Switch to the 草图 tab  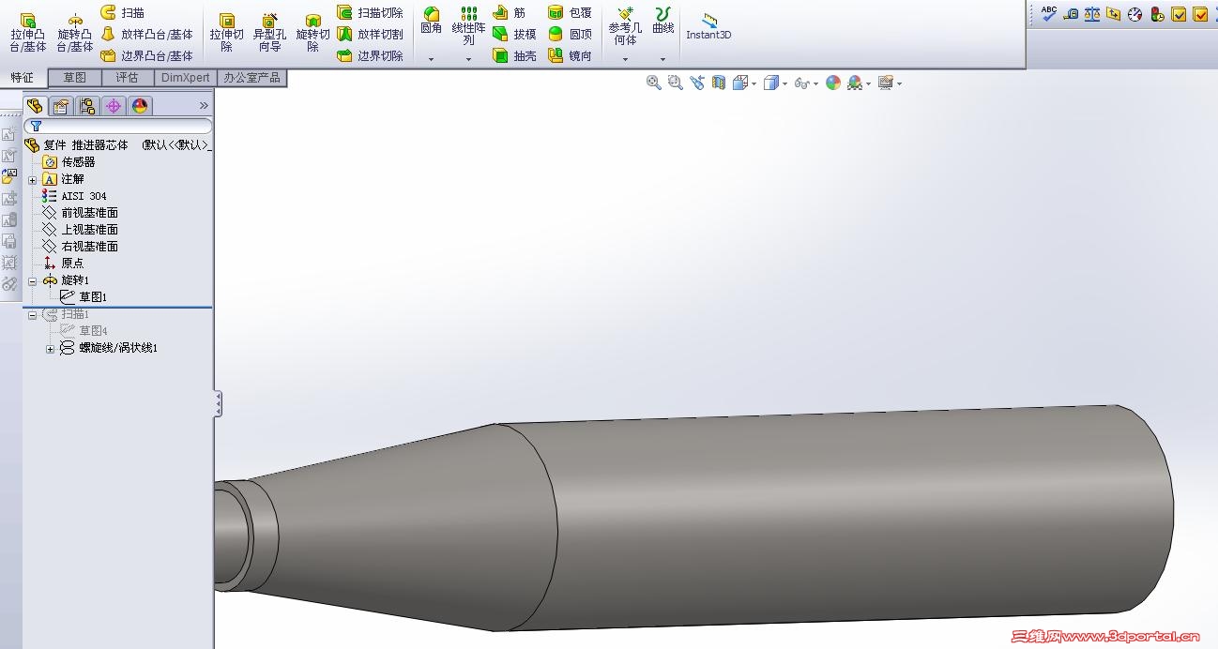pyautogui.click(x=74, y=78)
